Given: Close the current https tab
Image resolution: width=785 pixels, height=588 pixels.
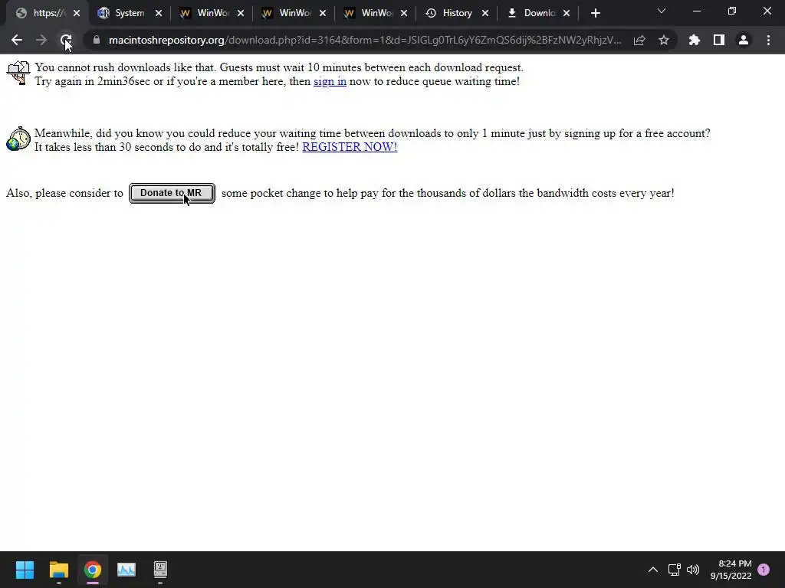Looking at the screenshot, I should [x=77, y=14].
